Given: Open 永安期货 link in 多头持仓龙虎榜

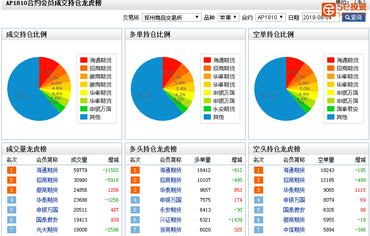Looking at the screenshot, I should pyautogui.click(x=170, y=210).
